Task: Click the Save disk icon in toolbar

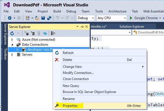Action: [43, 18]
